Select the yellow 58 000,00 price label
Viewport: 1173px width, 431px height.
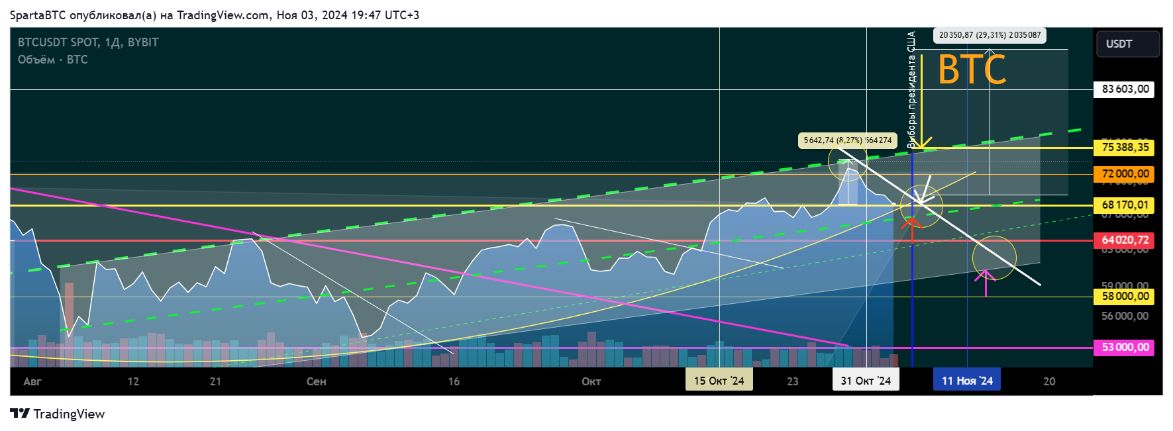click(1124, 297)
